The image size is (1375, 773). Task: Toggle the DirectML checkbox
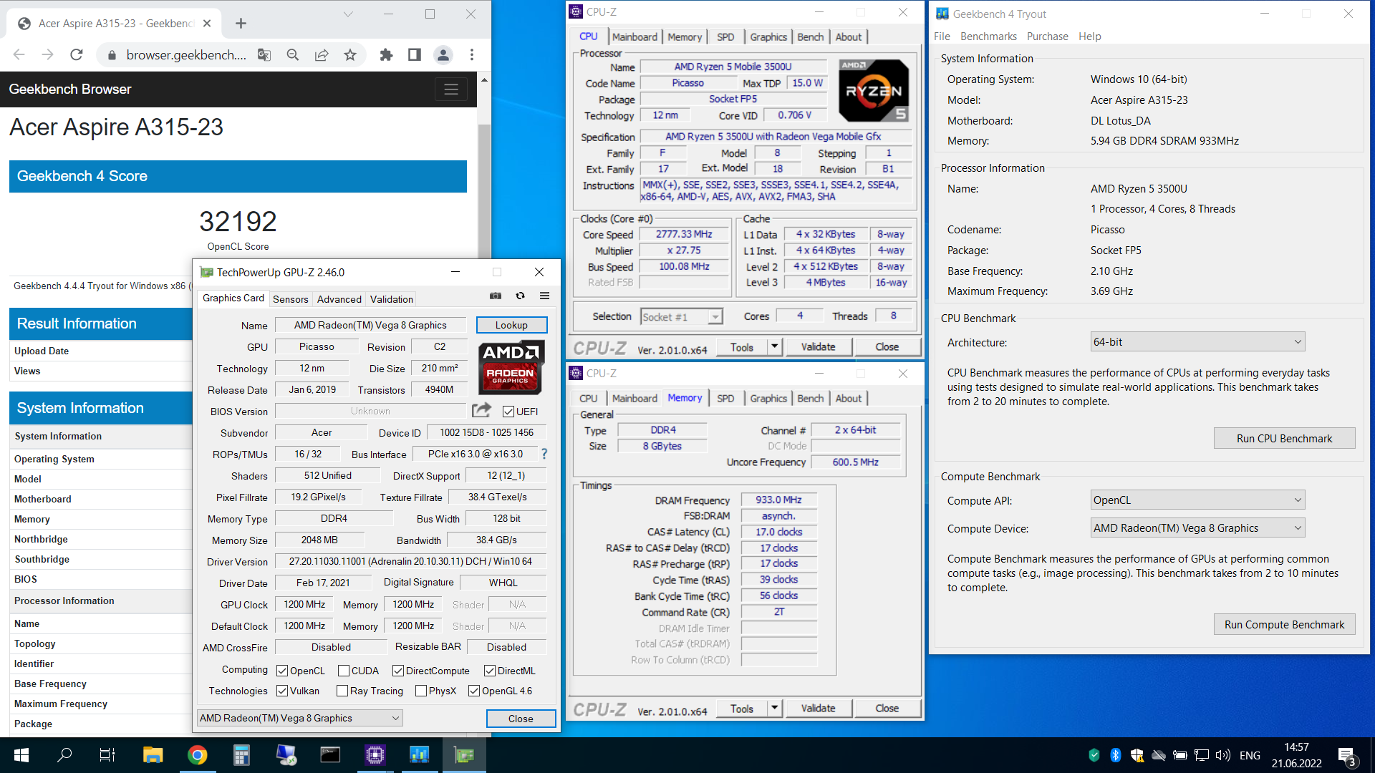[490, 671]
